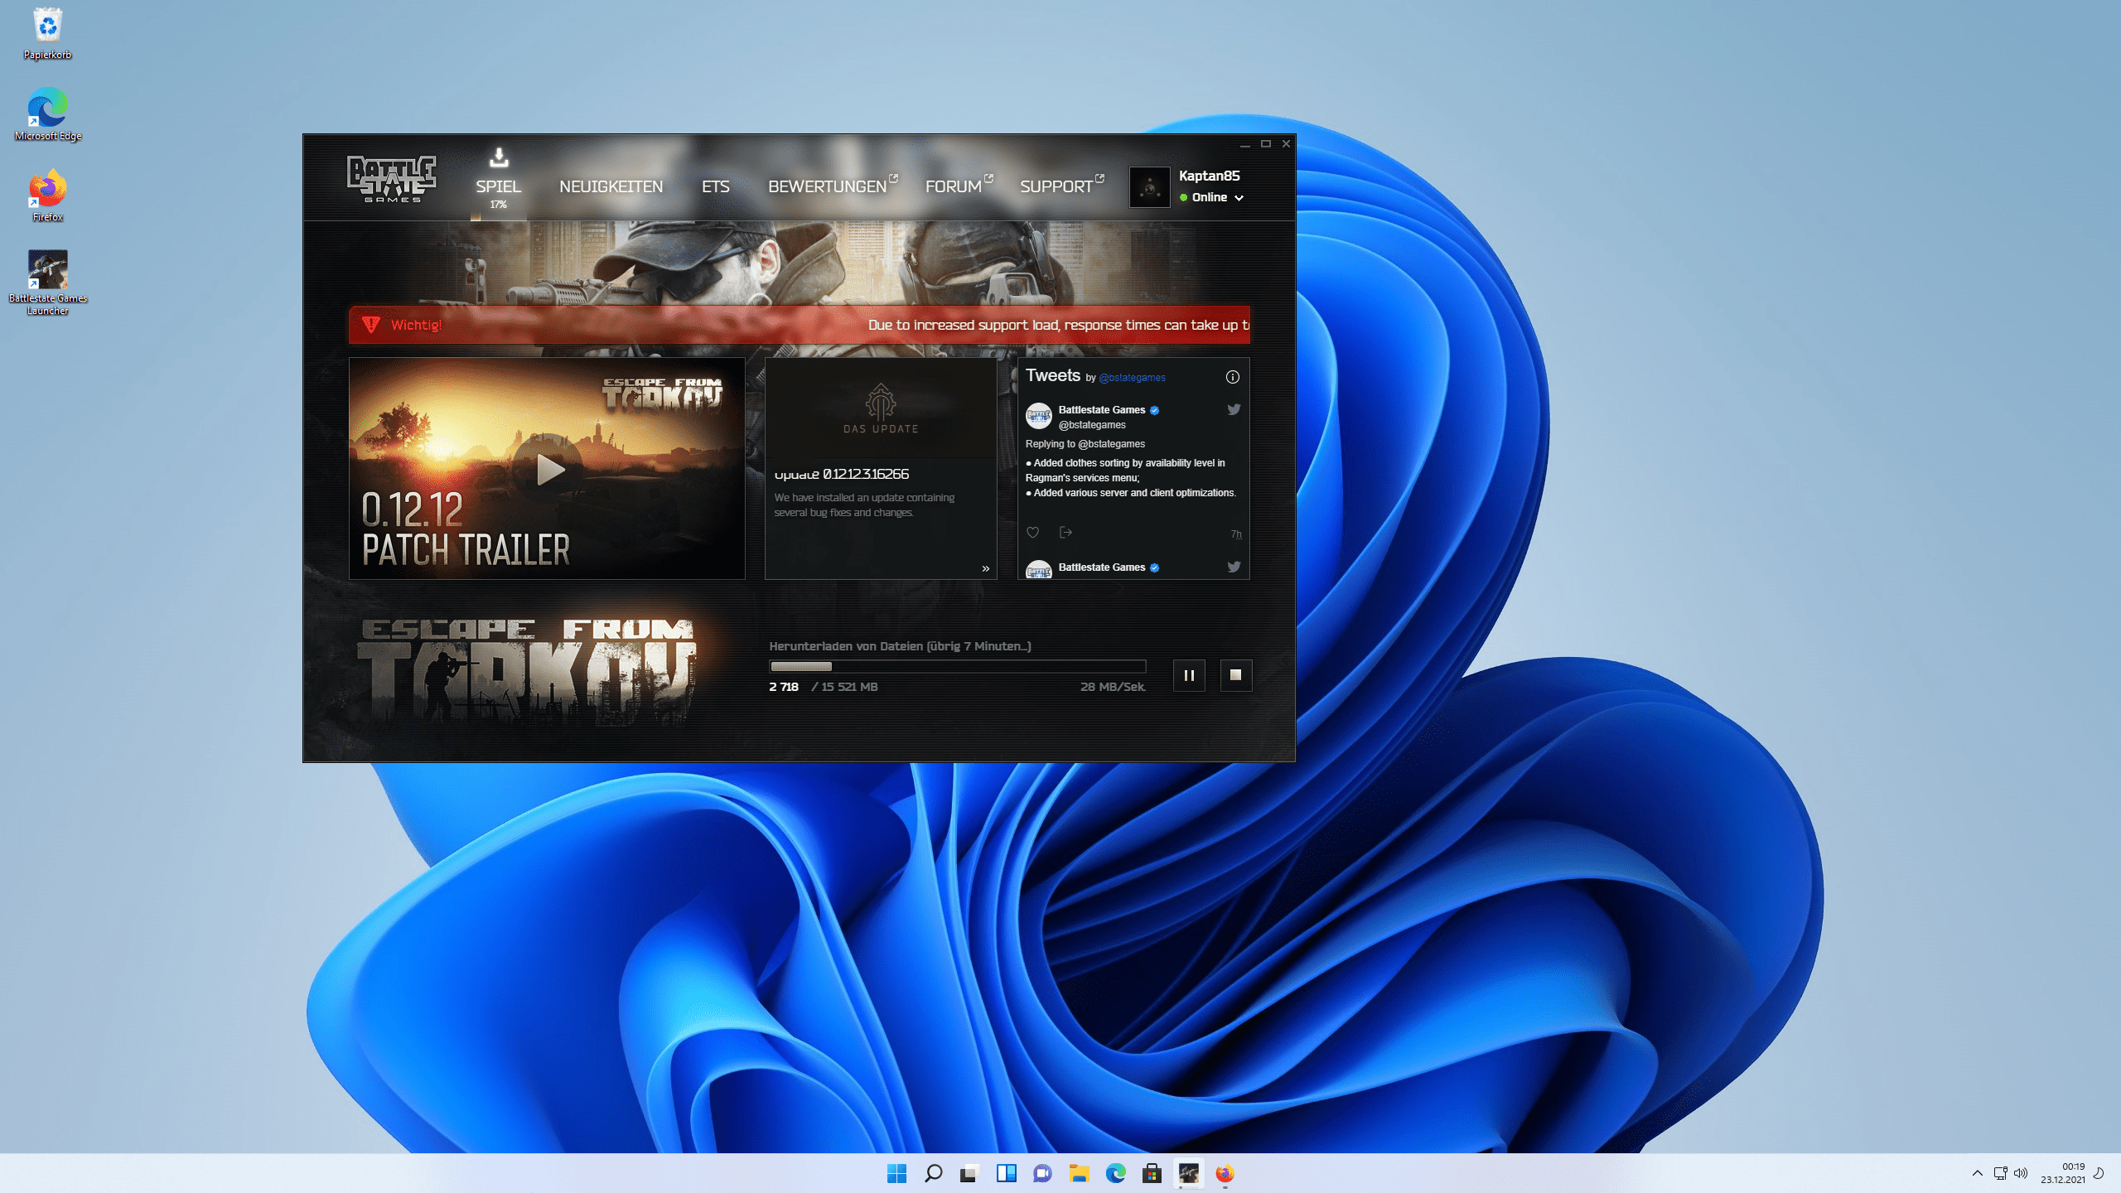Screen dimensions: 2121x1193
Task: Open the clock and date flyout
Action: pyautogui.click(x=2063, y=1173)
